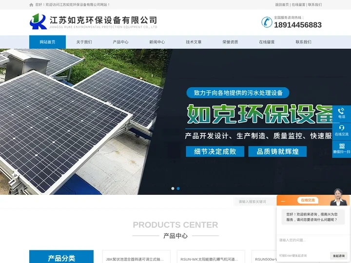Click PRODUCTS CENTER heading
Viewport: 351px width, 263px height.
175,225
